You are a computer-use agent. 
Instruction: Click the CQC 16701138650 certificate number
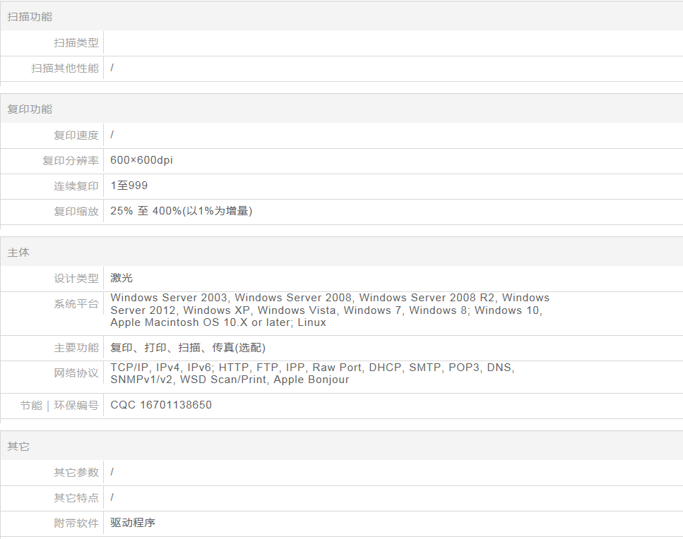click(x=161, y=405)
